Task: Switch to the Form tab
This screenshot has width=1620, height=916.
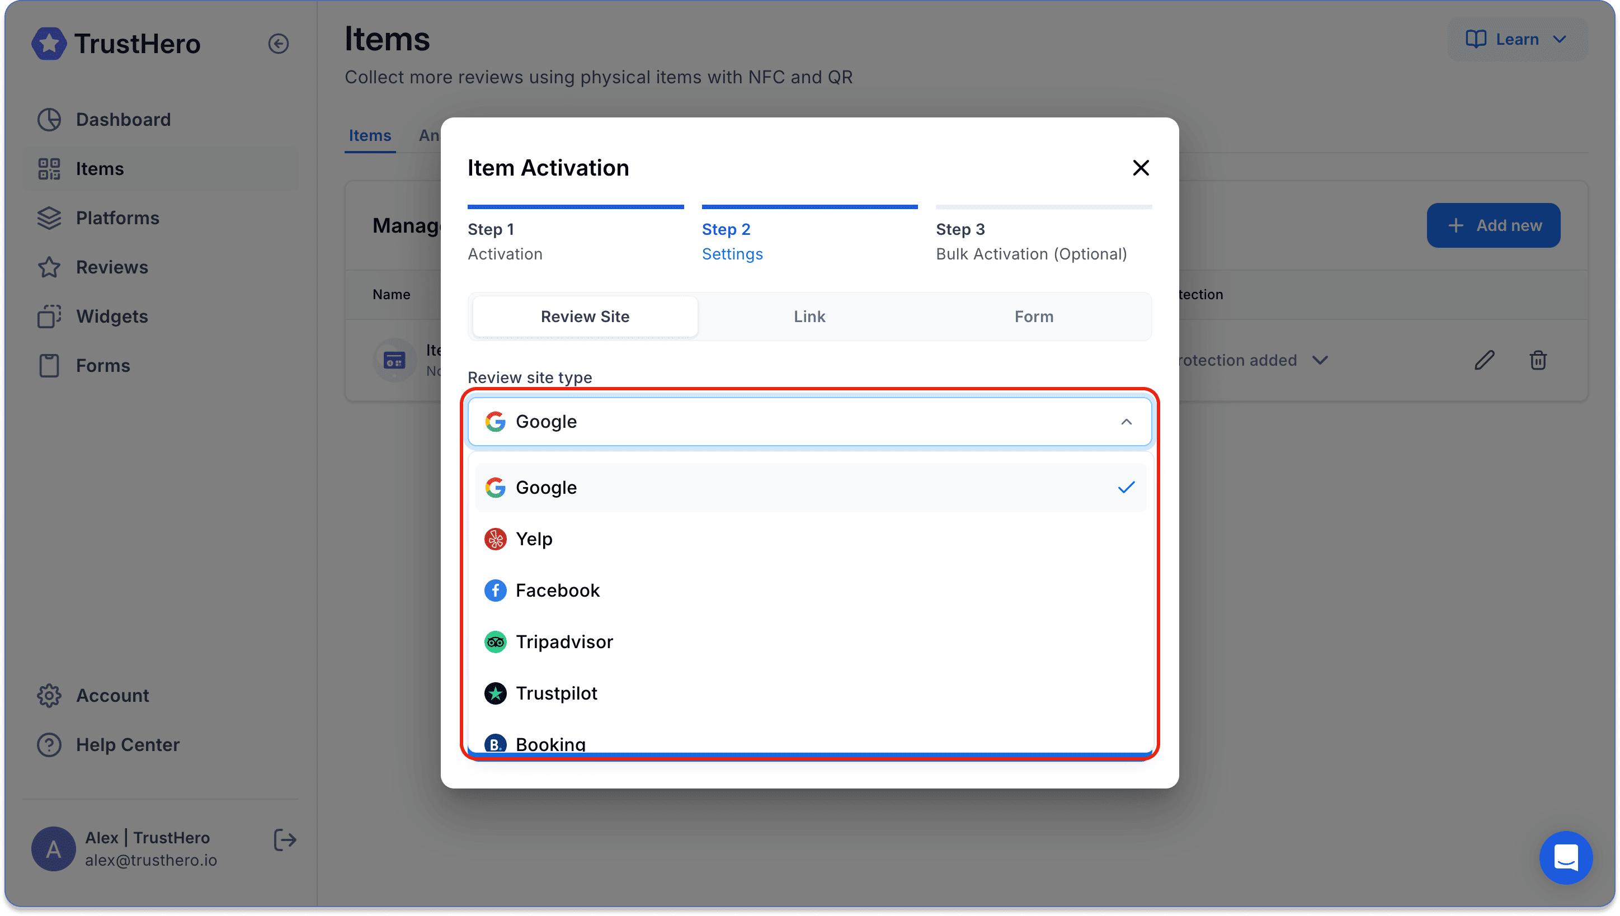Action: click(x=1034, y=317)
